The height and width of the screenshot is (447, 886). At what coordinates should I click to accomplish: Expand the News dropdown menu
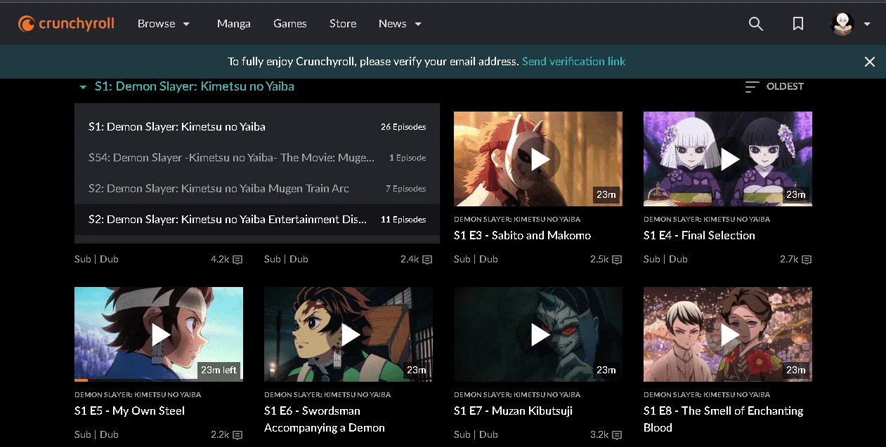[x=400, y=24]
